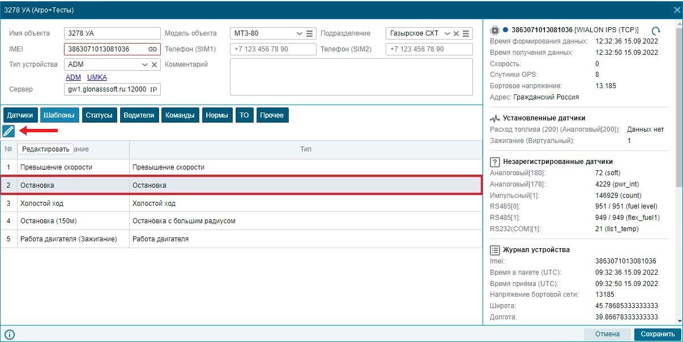Click the Широта value 45.78685333333333
683x342 pixels.
[x=627, y=306]
